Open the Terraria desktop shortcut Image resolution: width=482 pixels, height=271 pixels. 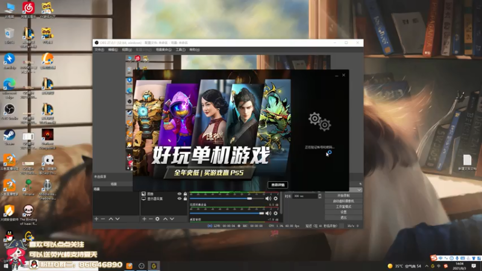click(x=28, y=187)
